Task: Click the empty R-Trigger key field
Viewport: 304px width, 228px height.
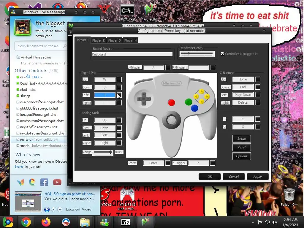Action: coord(199,68)
